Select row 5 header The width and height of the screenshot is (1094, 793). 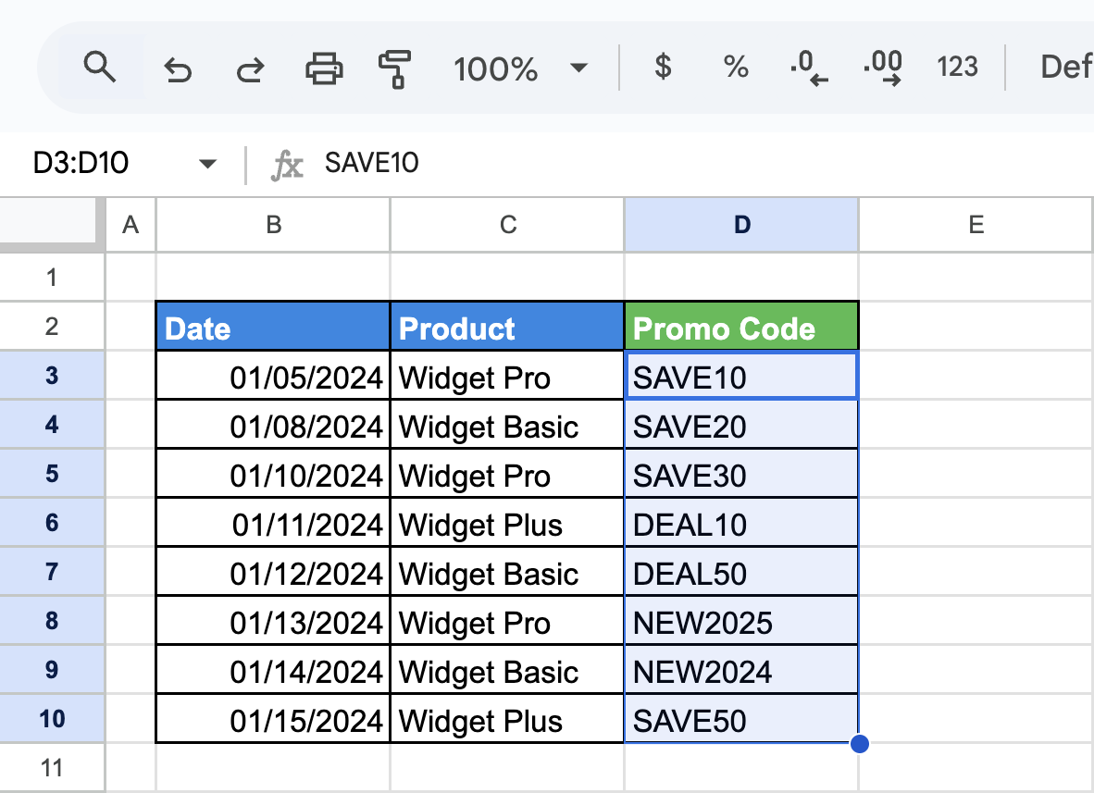(52, 474)
